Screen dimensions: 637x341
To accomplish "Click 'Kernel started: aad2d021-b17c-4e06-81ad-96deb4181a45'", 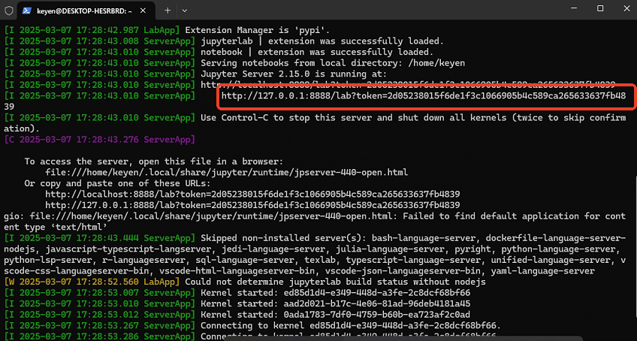I will click(336, 303).
